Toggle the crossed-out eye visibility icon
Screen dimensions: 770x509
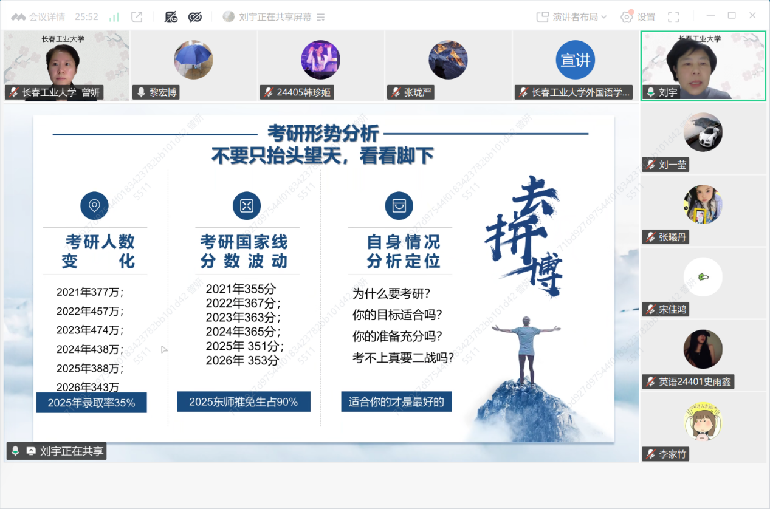(195, 17)
